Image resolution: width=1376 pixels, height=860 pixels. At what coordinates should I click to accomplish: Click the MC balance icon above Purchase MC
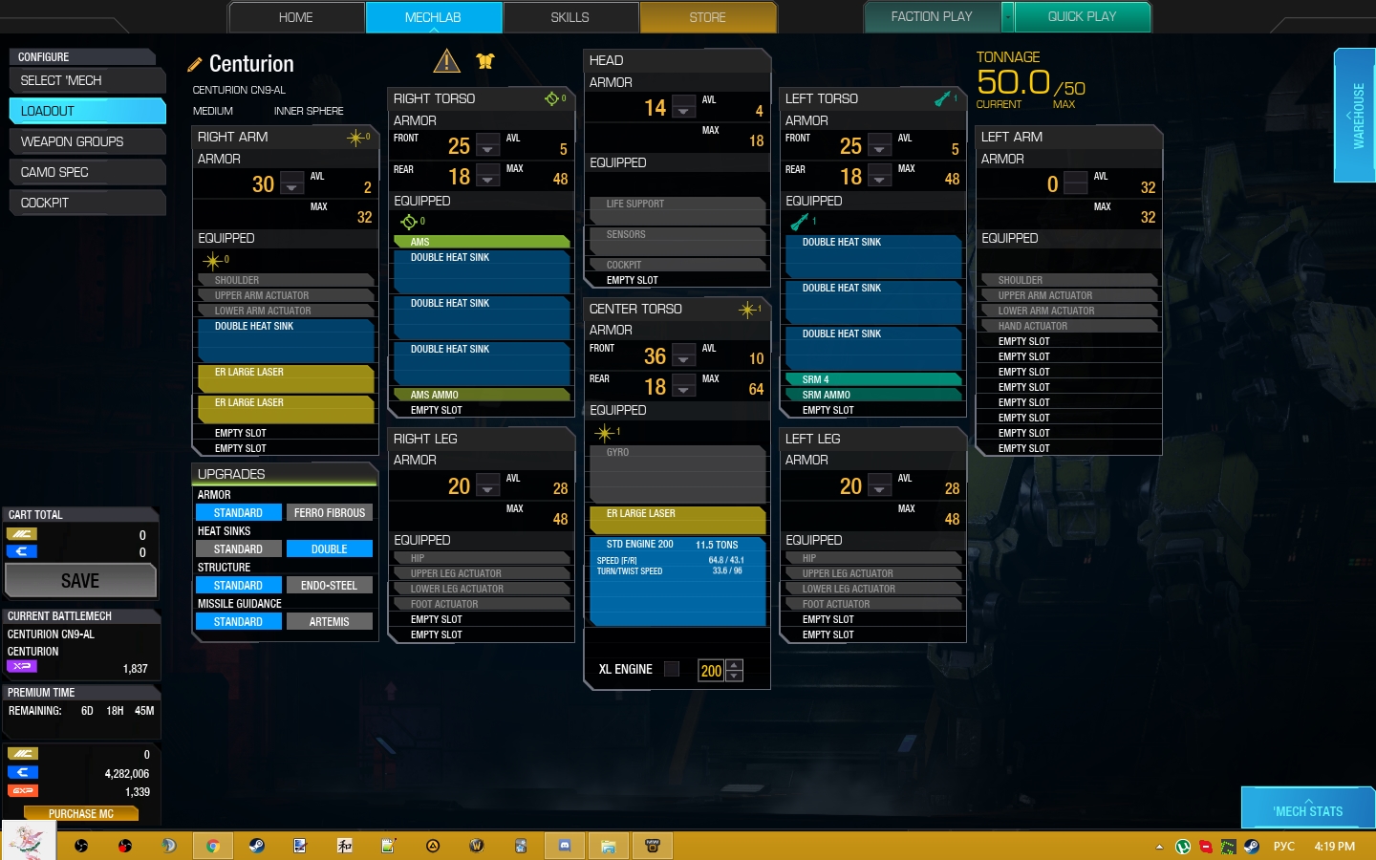(x=23, y=753)
